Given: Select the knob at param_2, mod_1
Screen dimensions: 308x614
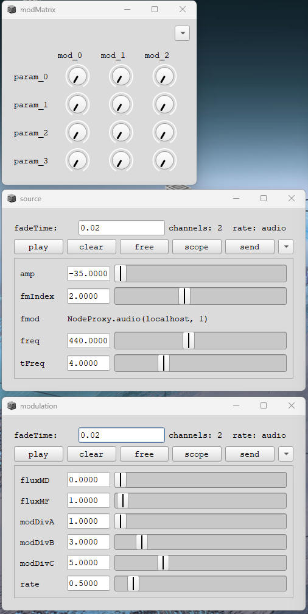Looking at the screenshot, I should [121, 132].
